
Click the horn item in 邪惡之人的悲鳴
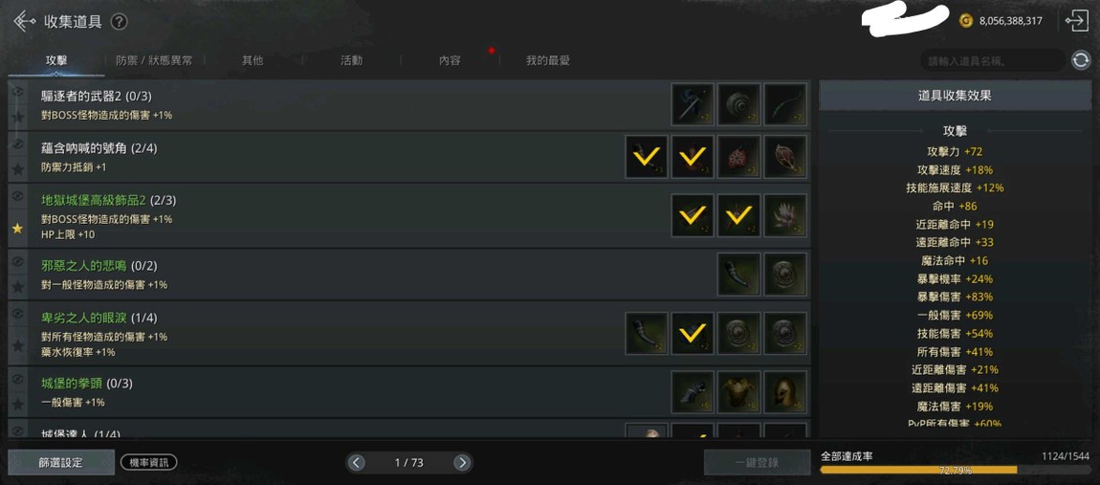[x=738, y=275]
